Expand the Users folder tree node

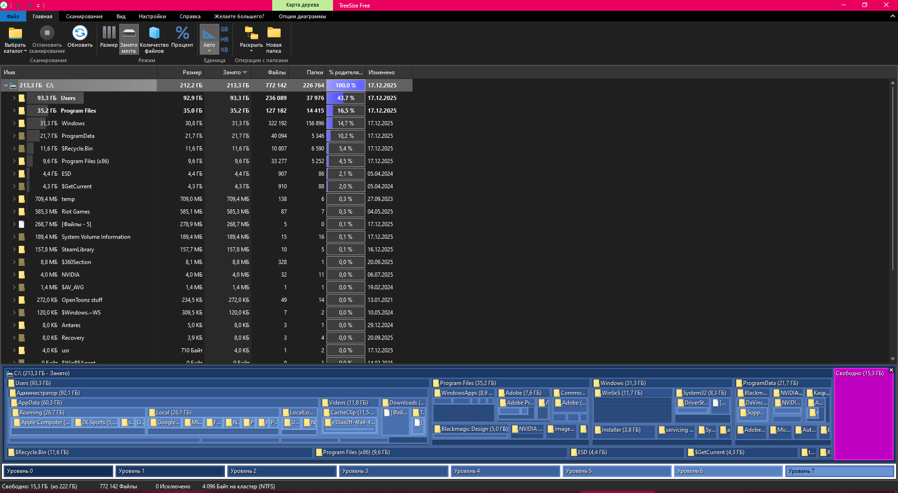click(14, 98)
